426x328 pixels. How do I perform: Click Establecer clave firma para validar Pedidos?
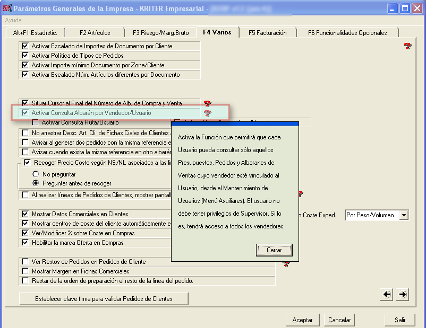pos(104,299)
